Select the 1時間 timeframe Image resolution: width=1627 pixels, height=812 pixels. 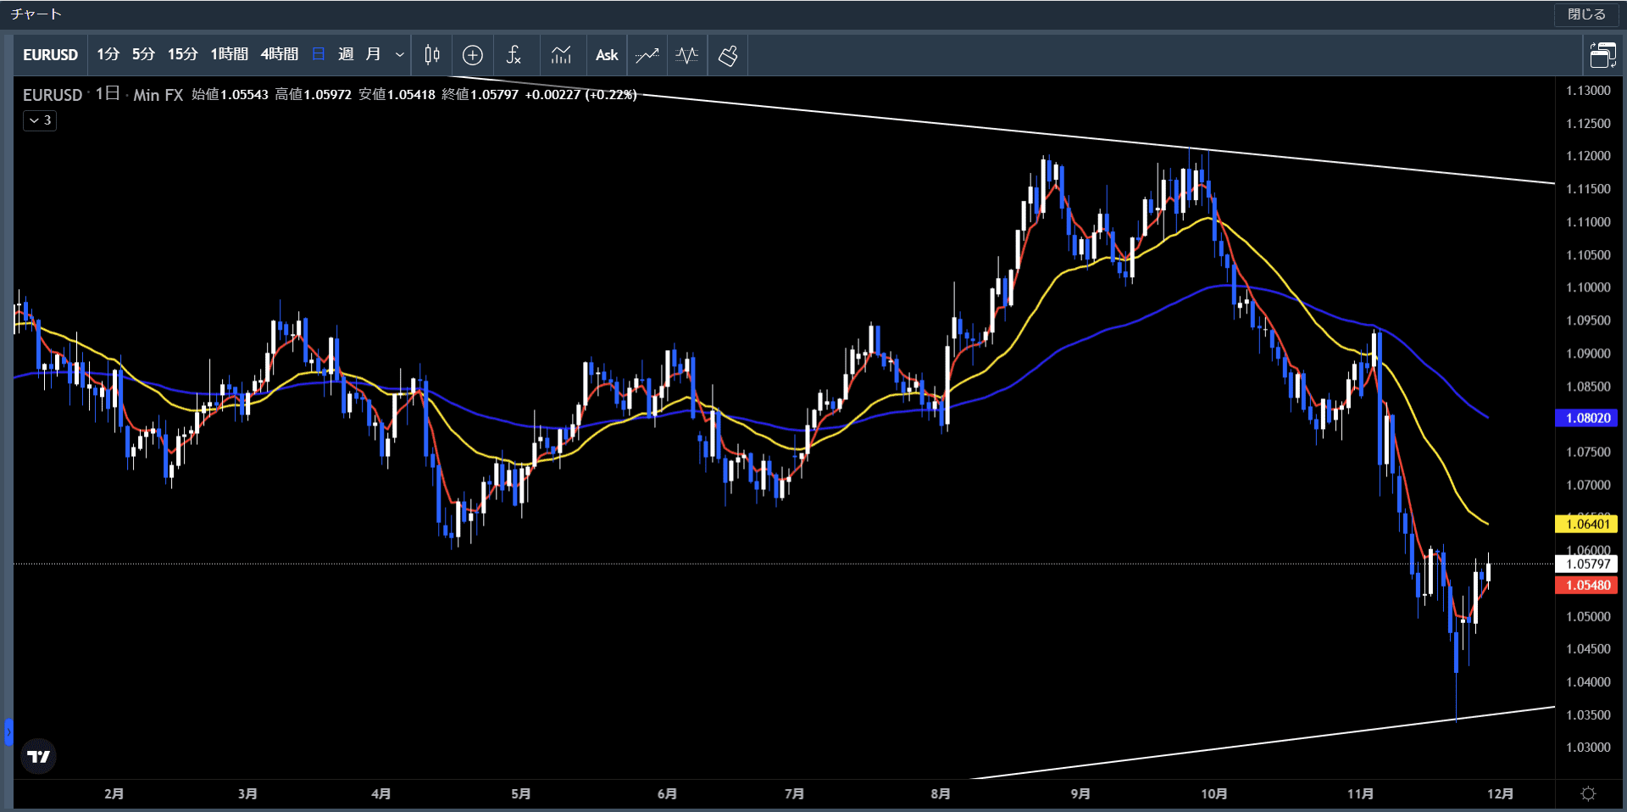click(229, 55)
